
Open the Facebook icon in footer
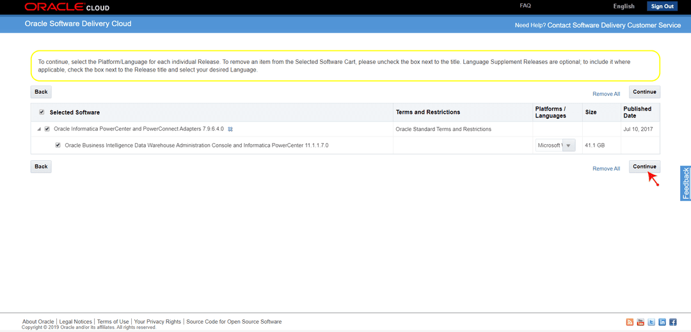tap(673, 322)
